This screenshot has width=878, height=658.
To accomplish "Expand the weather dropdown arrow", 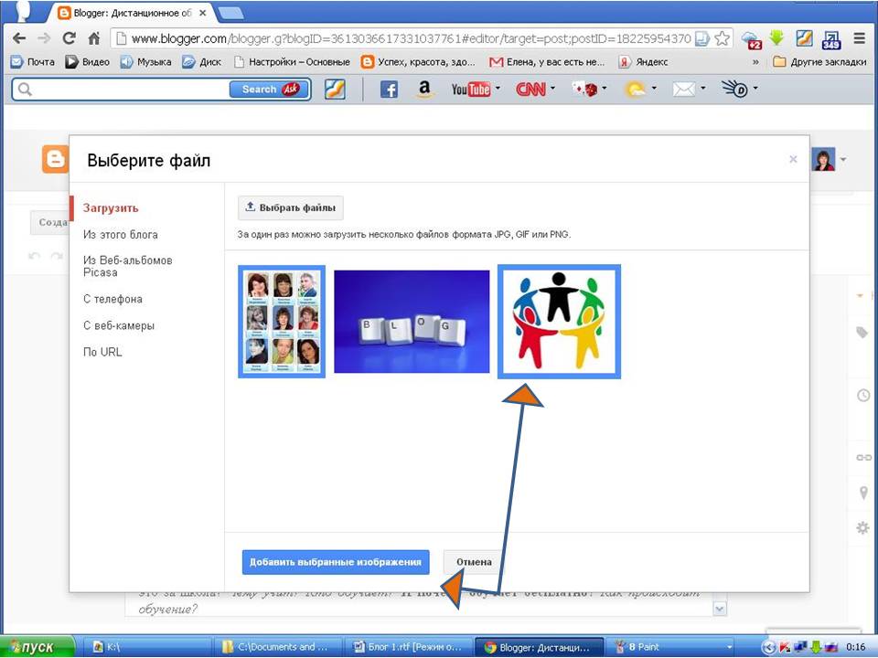I will pos(653,88).
